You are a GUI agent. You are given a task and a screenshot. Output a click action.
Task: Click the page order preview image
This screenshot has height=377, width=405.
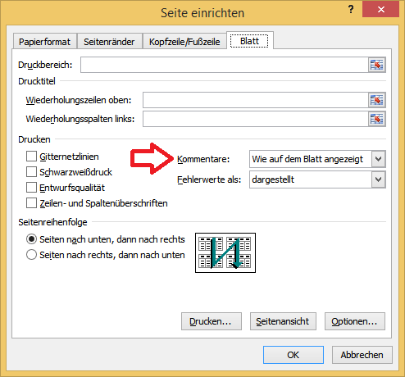[225, 252]
